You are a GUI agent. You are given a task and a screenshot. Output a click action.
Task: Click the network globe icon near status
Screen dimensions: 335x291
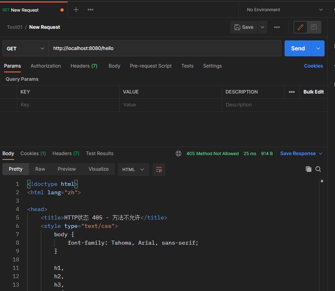pos(179,153)
